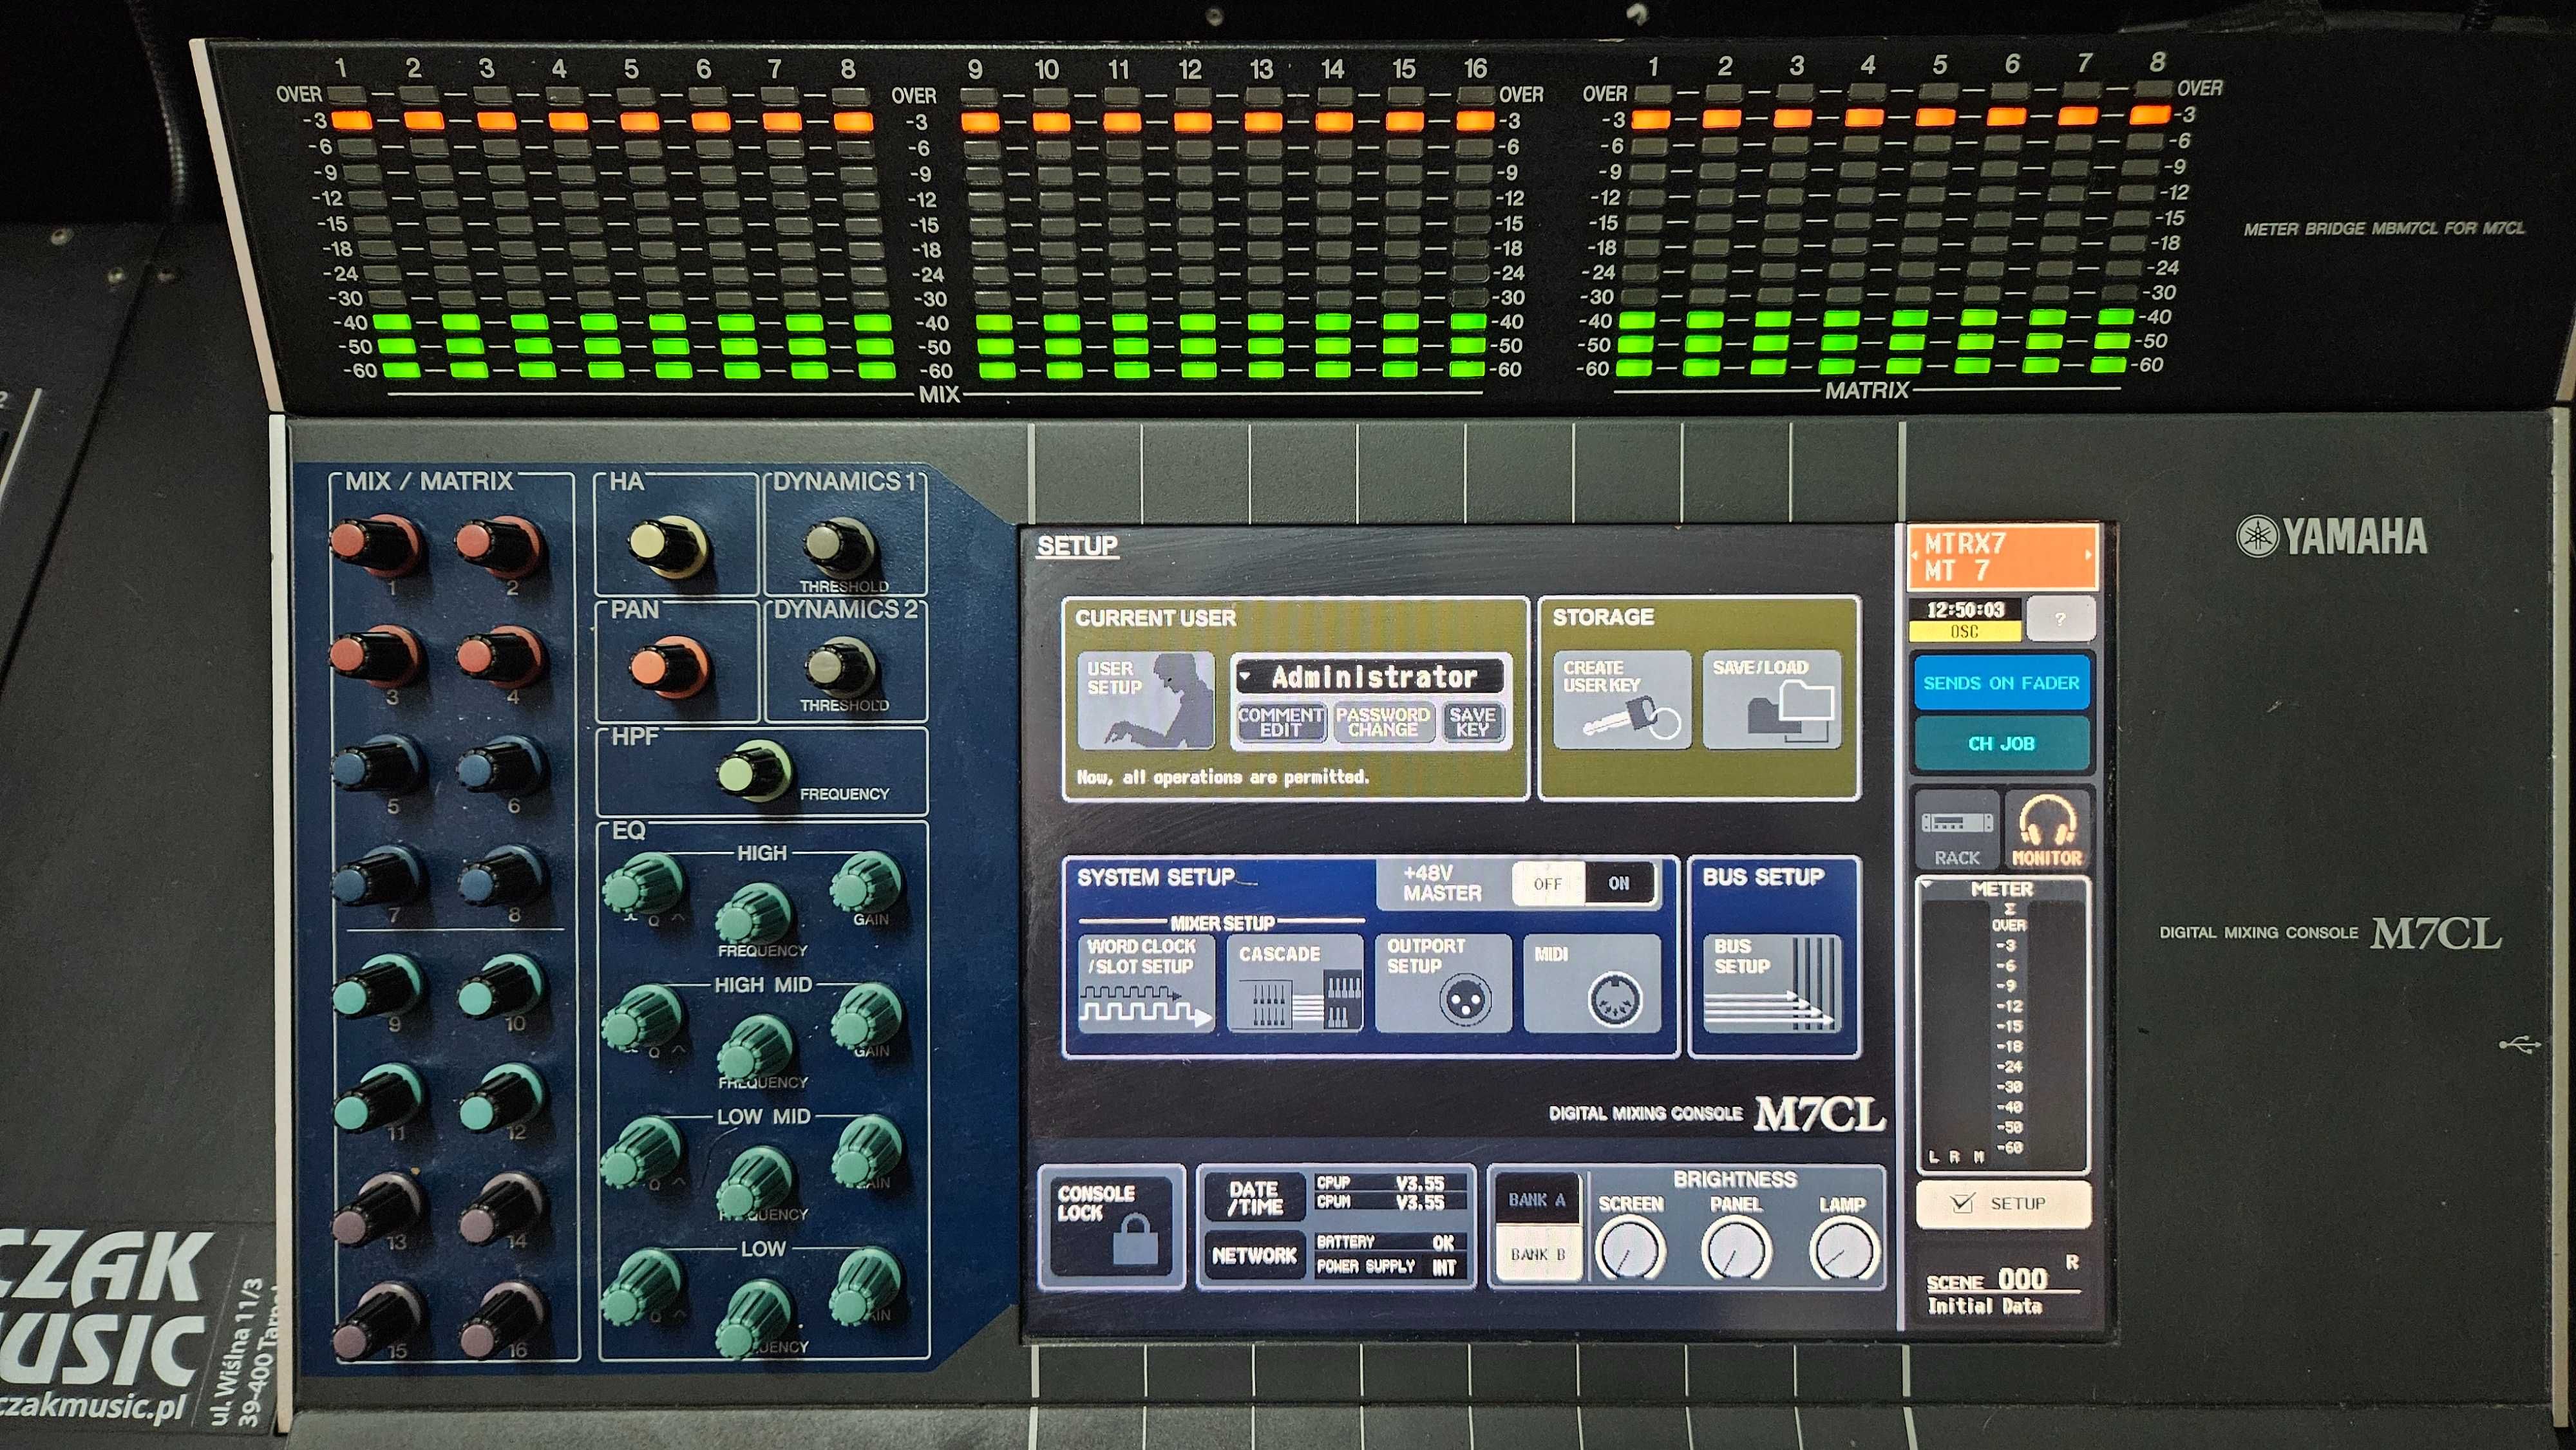The height and width of the screenshot is (1450, 2576).
Task: Open WORD CLOCK / SLOT SETUP
Action: [x=1146, y=983]
